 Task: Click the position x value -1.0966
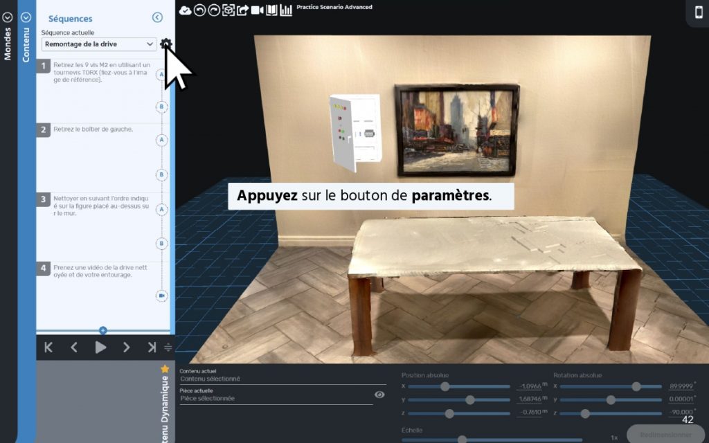530,386
